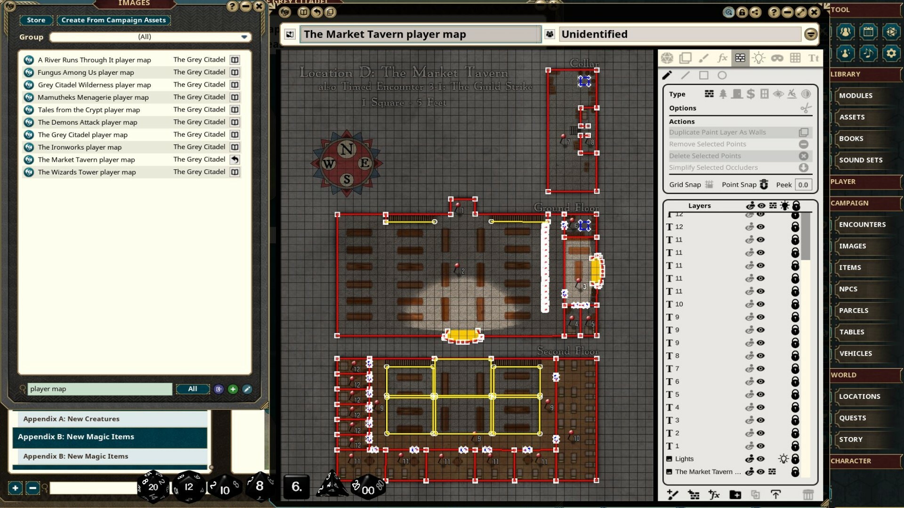
Task: Select the pit occluder type
Action: pos(792,94)
